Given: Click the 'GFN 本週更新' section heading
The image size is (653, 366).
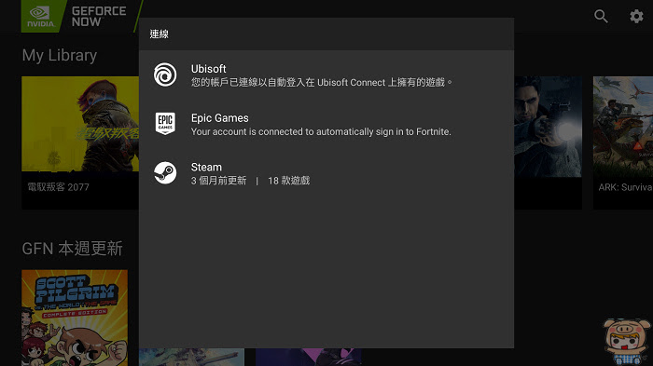Looking at the screenshot, I should click(x=72, y=249).
